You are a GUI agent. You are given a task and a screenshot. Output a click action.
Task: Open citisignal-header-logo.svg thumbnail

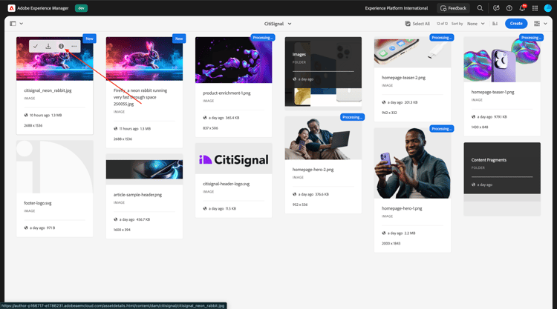(233, 159)
